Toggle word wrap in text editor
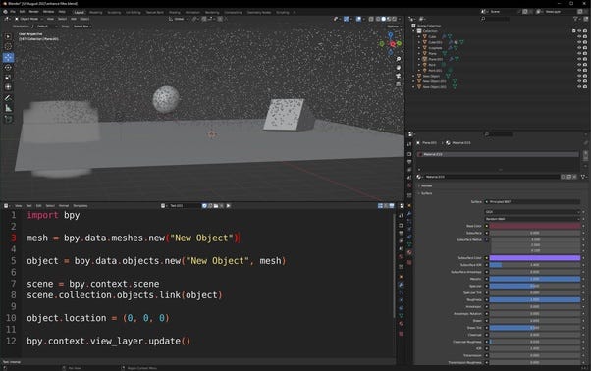 point(386,206)
